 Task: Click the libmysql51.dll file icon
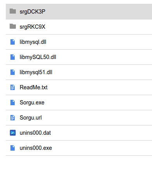(x=13, y=72)
